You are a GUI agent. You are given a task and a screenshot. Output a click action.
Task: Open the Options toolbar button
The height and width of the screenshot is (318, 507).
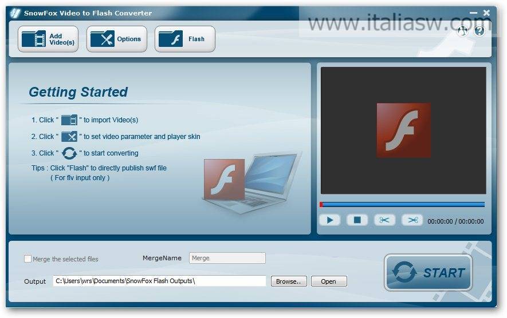(x=117, y=39)
